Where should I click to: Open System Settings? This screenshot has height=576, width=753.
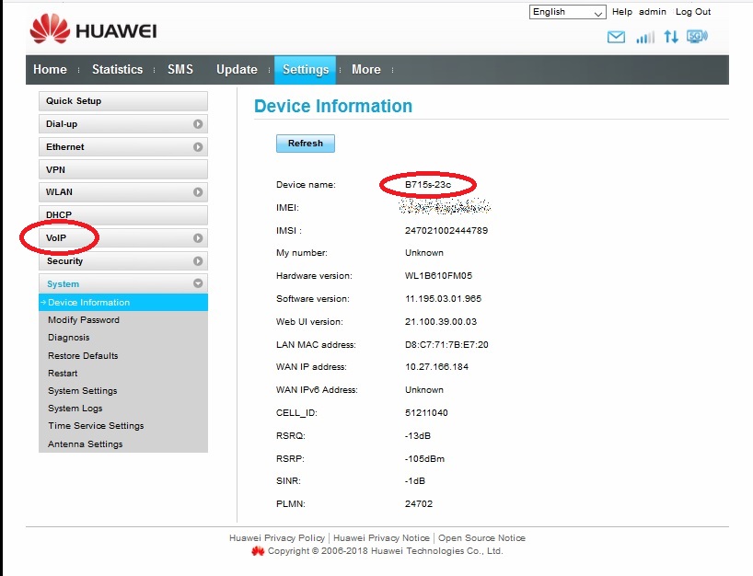pyautogui.click(x=82, y=391)
